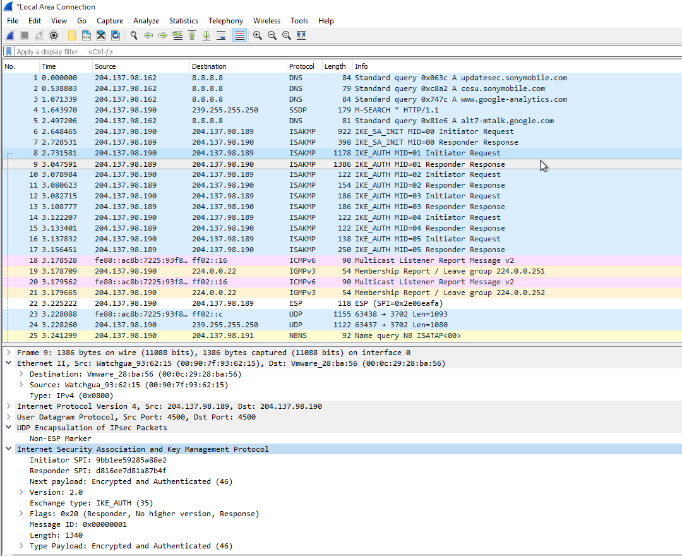The image size is (682, 556).
Task: Click the blue shark fin Start capture icon
Action: (x=9, y=35)
